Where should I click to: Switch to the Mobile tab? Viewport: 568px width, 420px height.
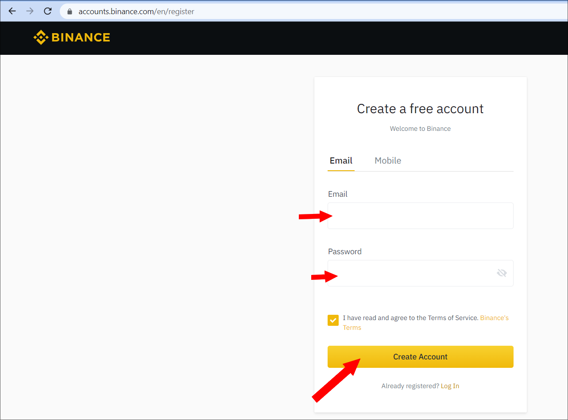(x=388, y=160)
